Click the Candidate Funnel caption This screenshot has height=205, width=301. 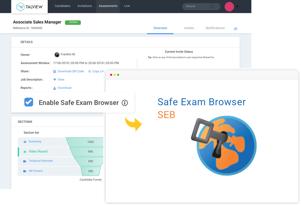pos(91,180)
